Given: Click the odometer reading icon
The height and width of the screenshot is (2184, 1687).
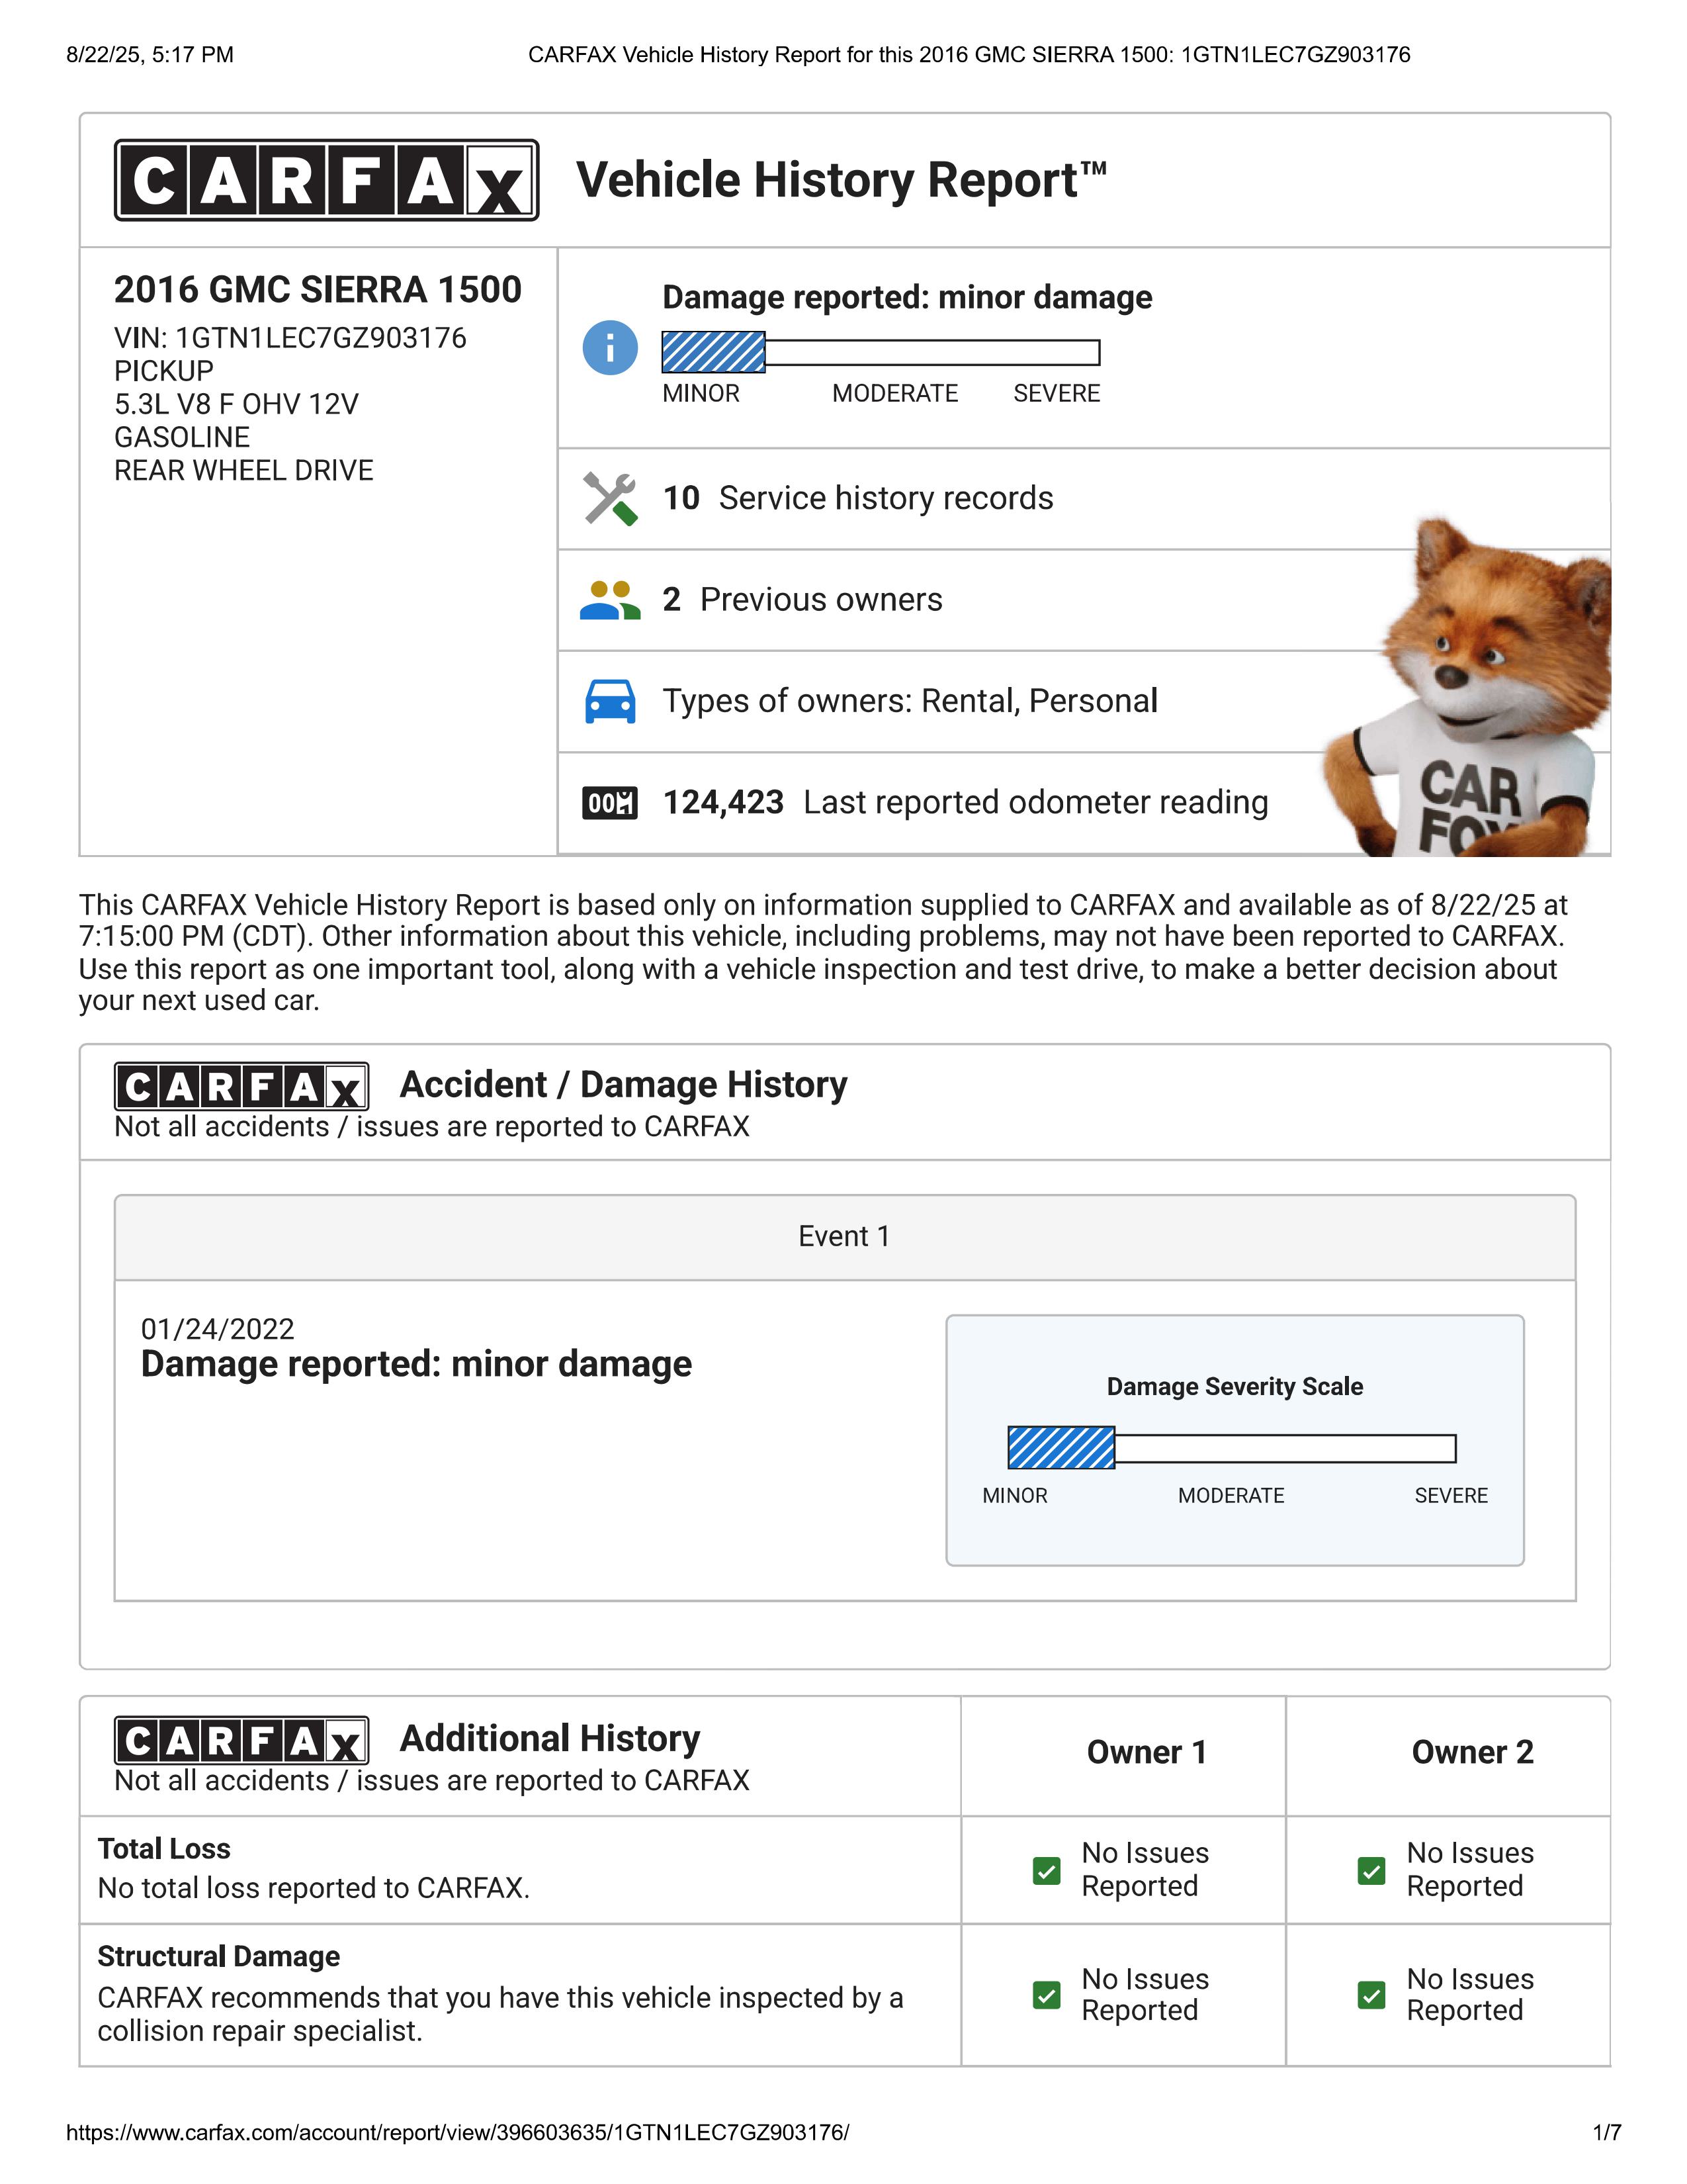Looking at the screenshot, I should click(x=610, y=802).
